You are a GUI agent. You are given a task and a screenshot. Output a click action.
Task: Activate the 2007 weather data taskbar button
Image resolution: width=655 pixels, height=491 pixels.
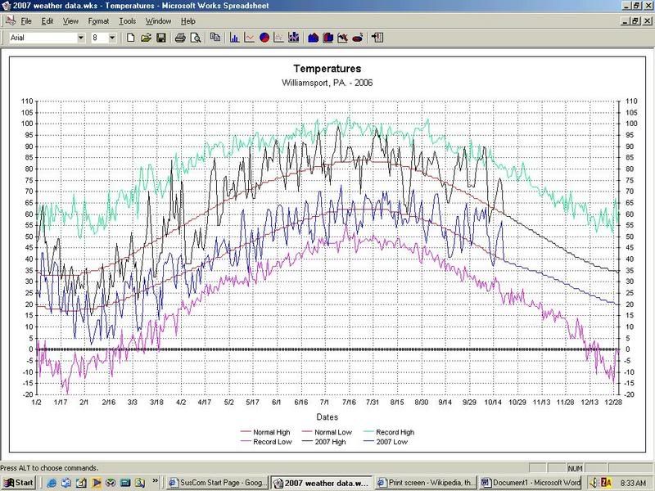click(x=321, y=483)
